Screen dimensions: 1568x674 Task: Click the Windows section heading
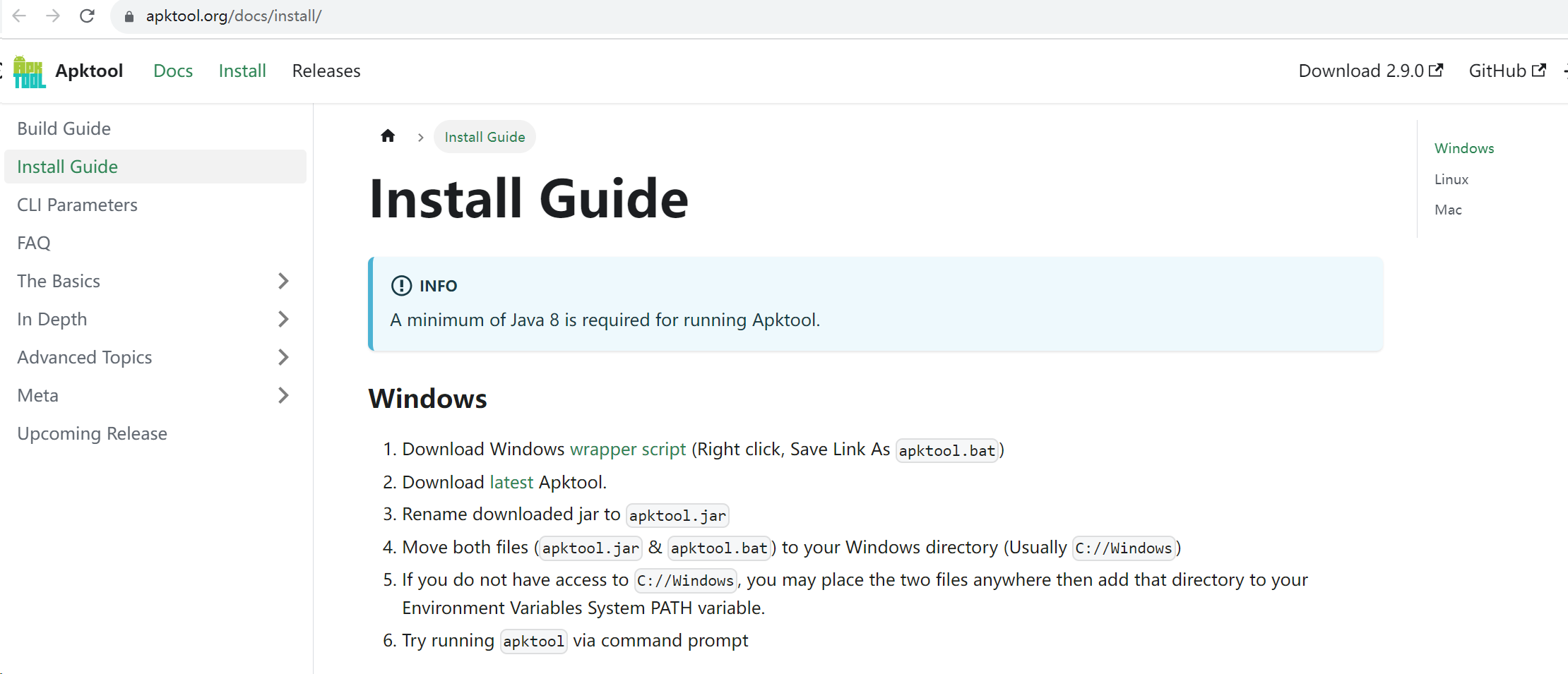click(428, 399)
